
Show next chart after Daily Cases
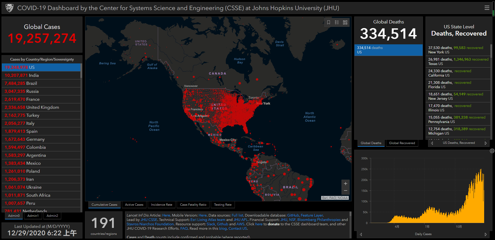(486, 234)
